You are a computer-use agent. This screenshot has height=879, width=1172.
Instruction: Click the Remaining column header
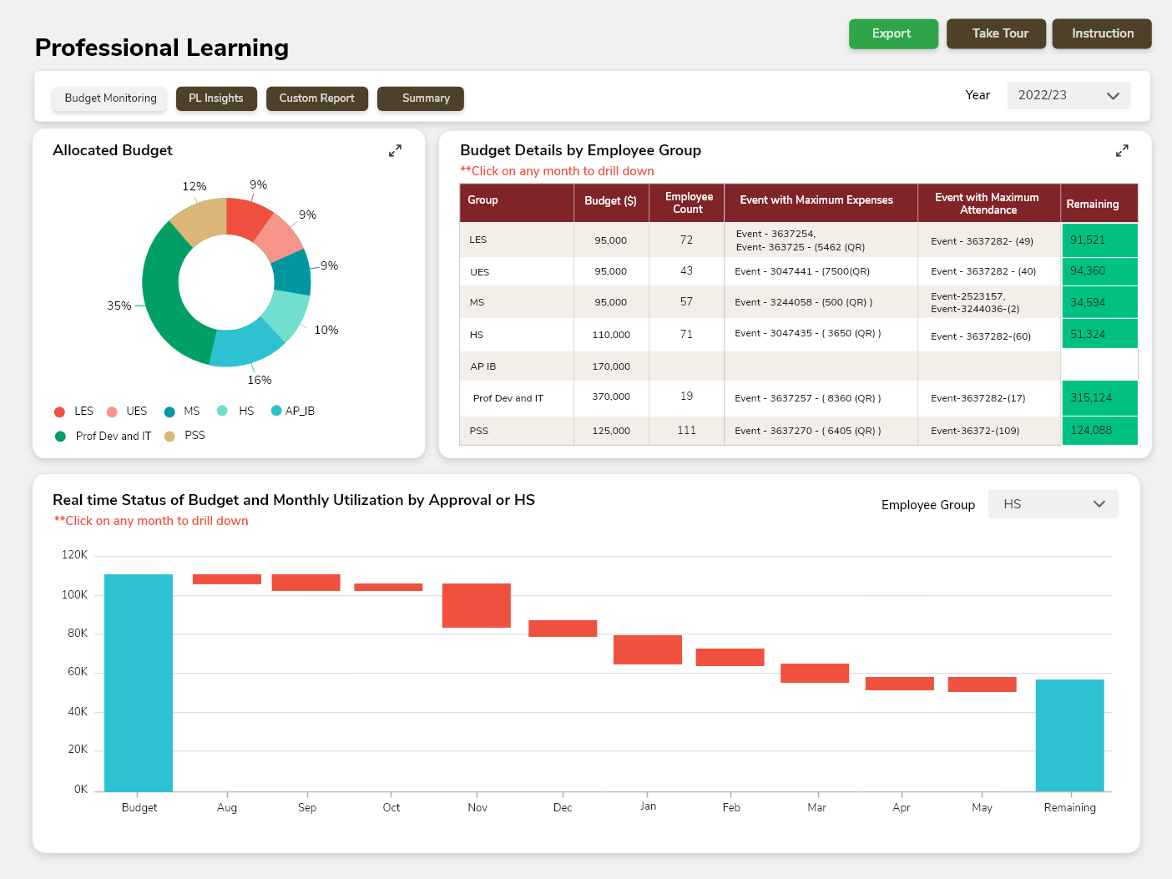pyautogui.click(x=1099, y=203)
